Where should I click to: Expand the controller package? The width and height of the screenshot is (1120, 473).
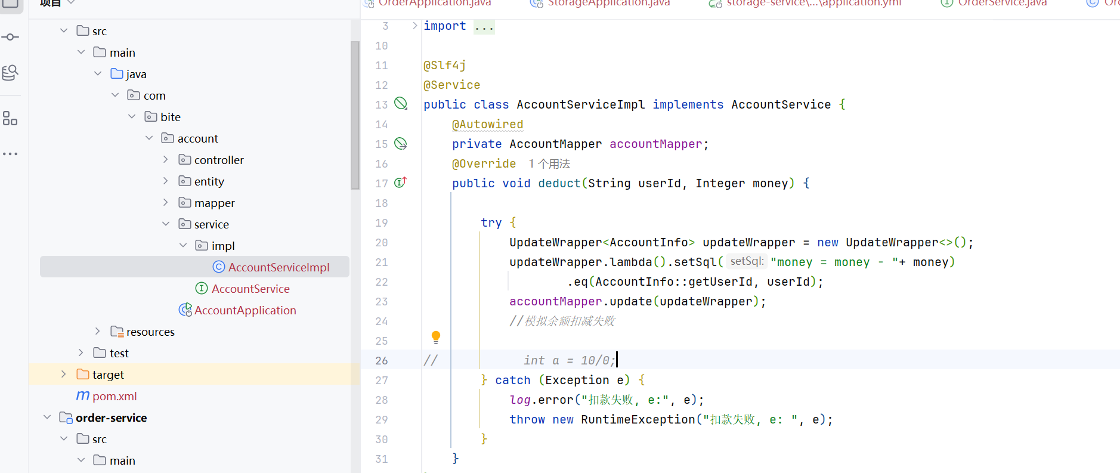point(166,159)
